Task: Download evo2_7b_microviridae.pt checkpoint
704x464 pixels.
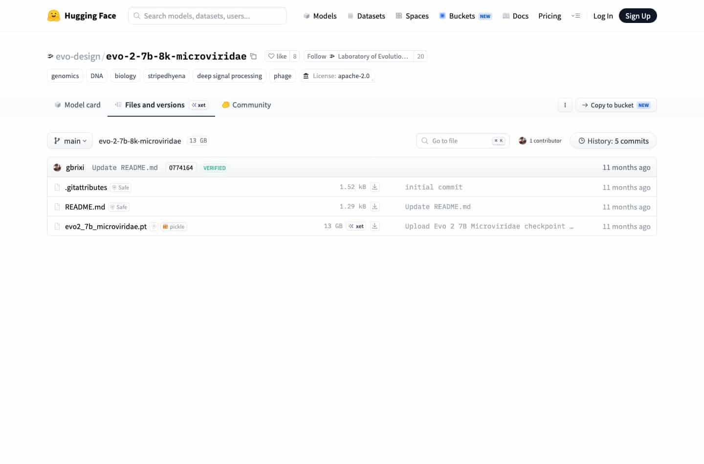Action: pyautogui.click(x=375, y=226)
